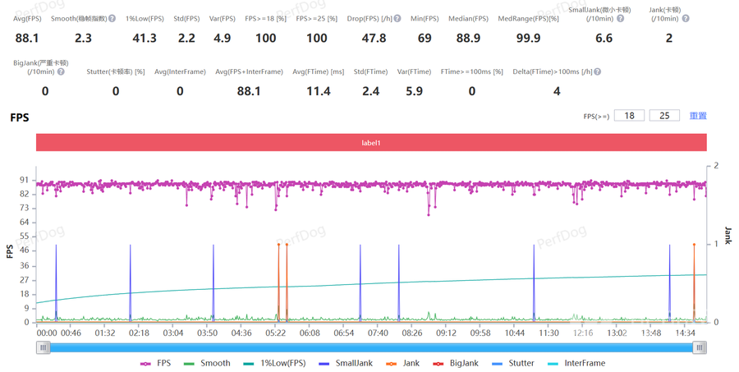Hide the Jank series in legend

[x=402, y=363]
